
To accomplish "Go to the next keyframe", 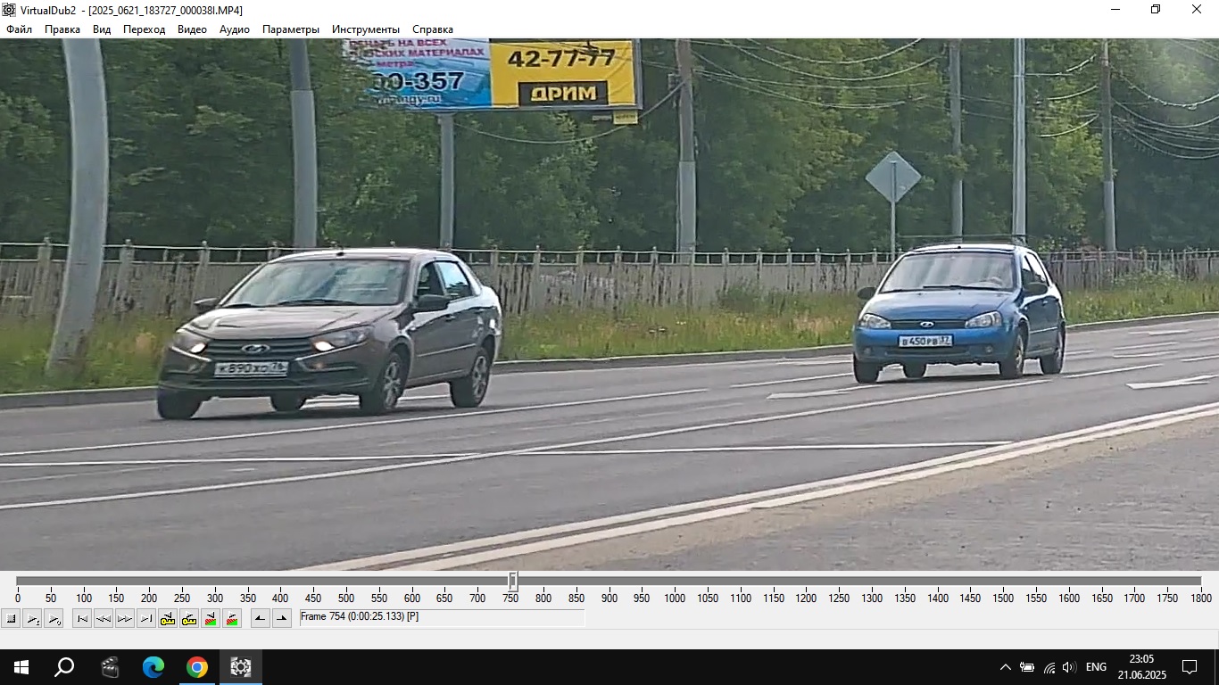I will pyautogui.click(x=189, y=618).
